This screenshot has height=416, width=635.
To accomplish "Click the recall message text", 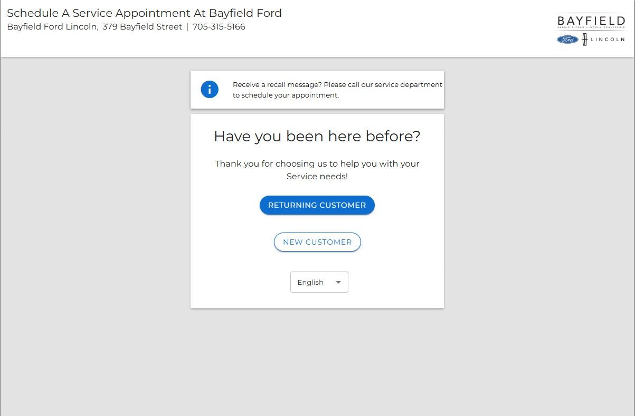I will (337, 90).
